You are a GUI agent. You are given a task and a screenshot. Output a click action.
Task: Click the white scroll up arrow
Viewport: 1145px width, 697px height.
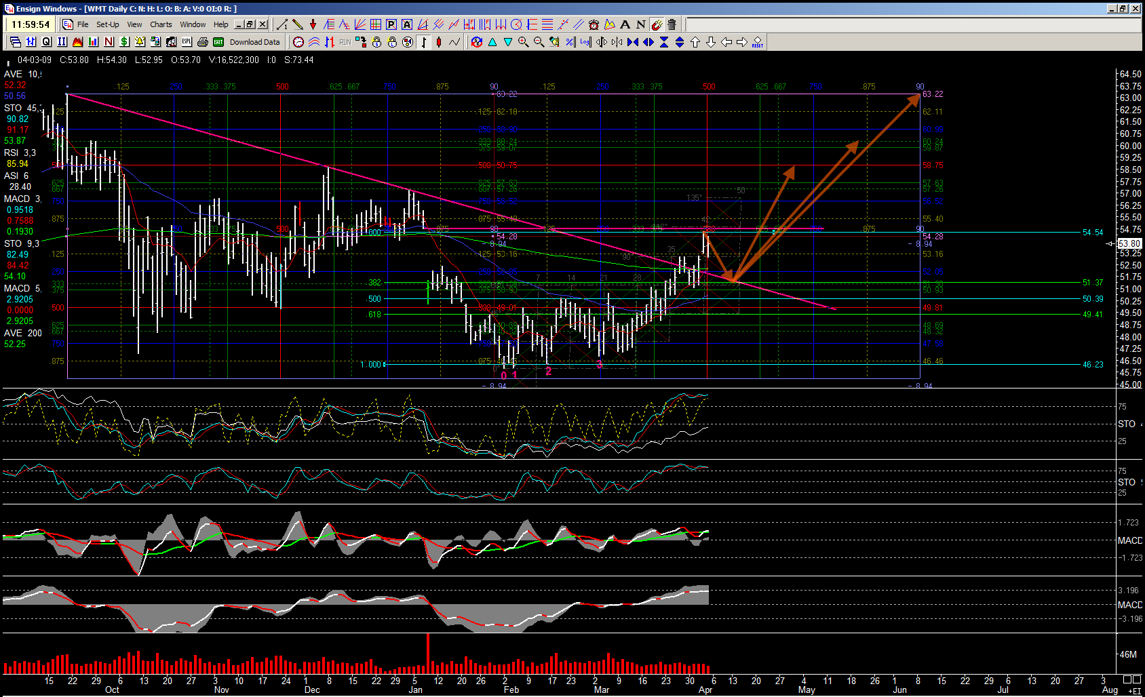pos(695,42)
